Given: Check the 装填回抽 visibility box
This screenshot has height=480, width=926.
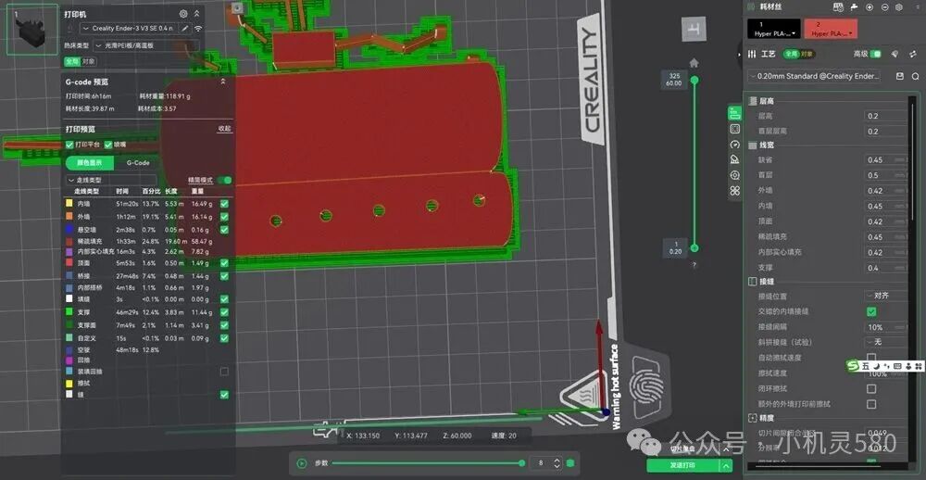Looking at the screenshot, I should point(224,372).
